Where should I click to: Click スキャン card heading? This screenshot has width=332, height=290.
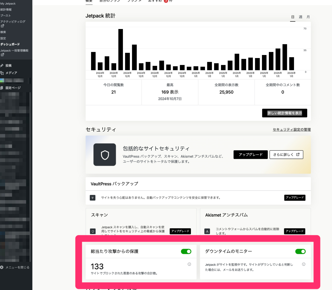pos(99,215)
